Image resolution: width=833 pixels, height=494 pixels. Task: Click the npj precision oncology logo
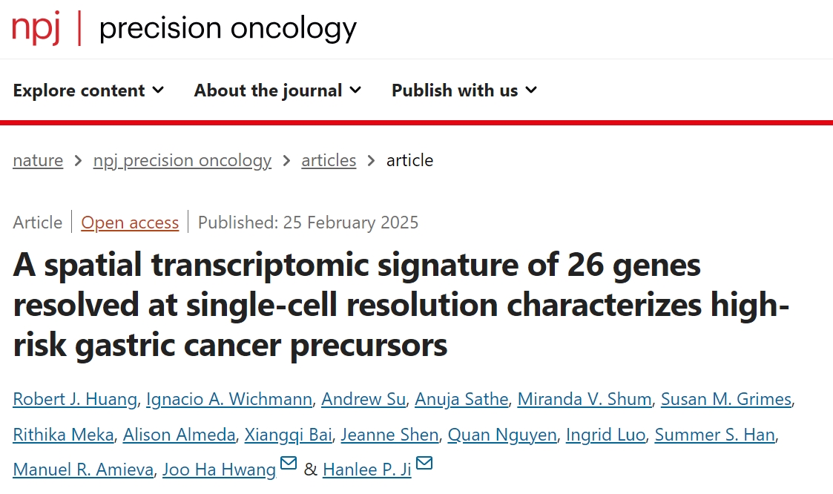(x=185, y=28)
